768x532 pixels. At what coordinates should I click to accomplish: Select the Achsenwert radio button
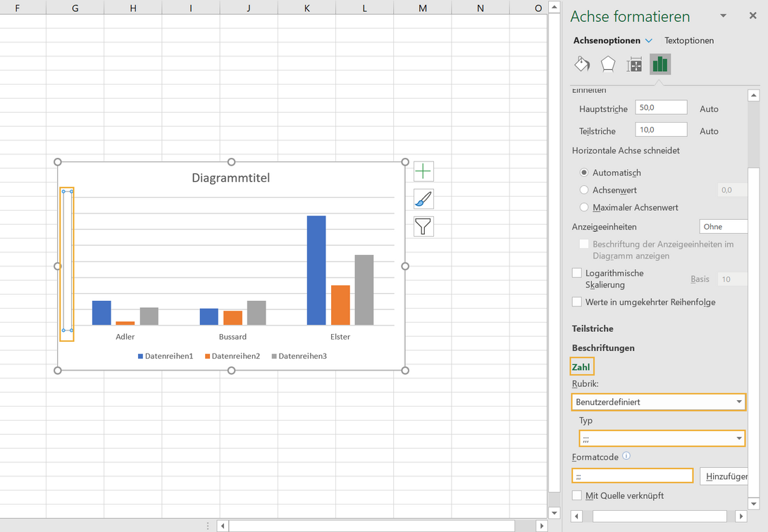584,190
